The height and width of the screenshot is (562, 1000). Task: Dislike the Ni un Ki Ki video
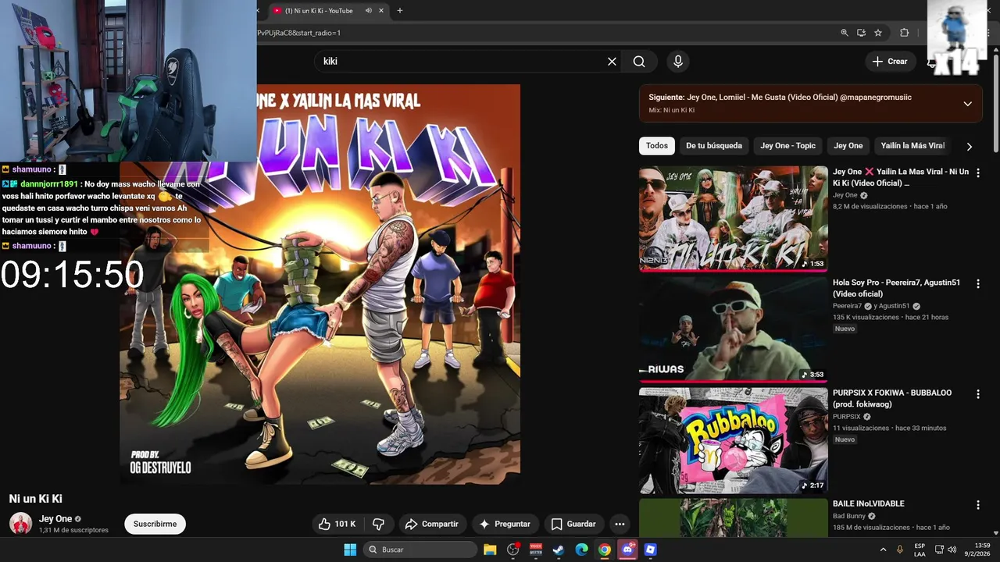pyautogui.click(x=378, y=524)
